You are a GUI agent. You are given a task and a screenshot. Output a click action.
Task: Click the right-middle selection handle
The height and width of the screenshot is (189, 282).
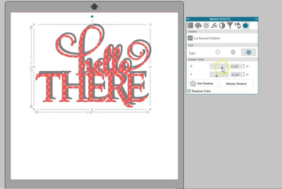tap(150, 67)
